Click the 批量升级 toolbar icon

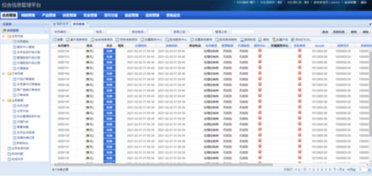click(274, 40)
